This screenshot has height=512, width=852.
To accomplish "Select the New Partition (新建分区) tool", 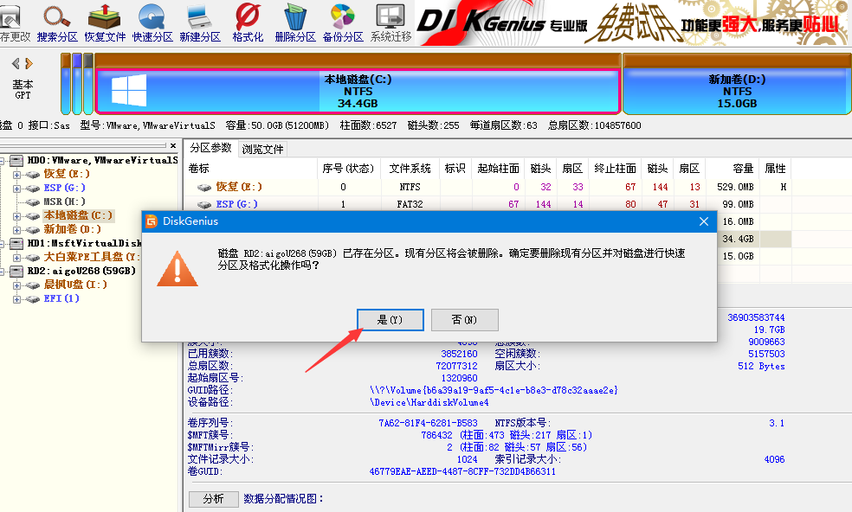I will point(200,22).
